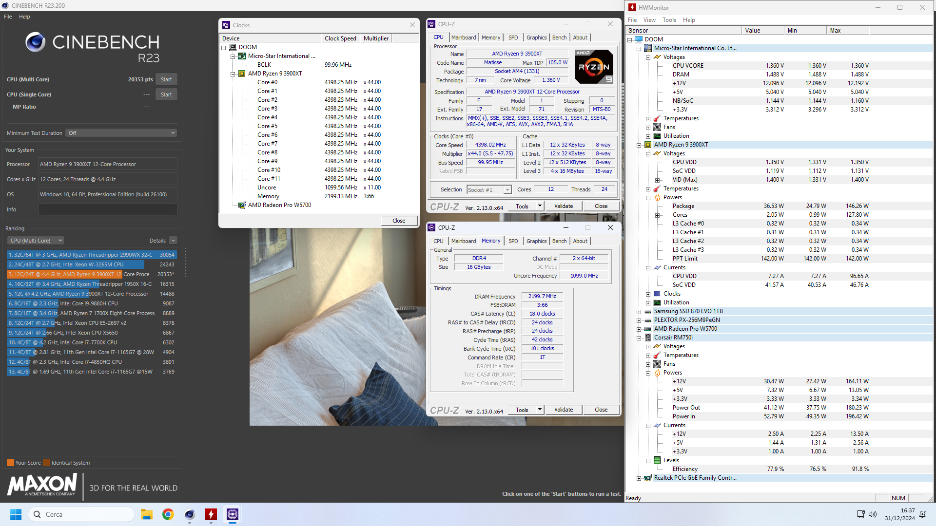
Task: Select the Threadripper 2990WX ranking entry
Action: pyautogui.click(x=92, y=255)
